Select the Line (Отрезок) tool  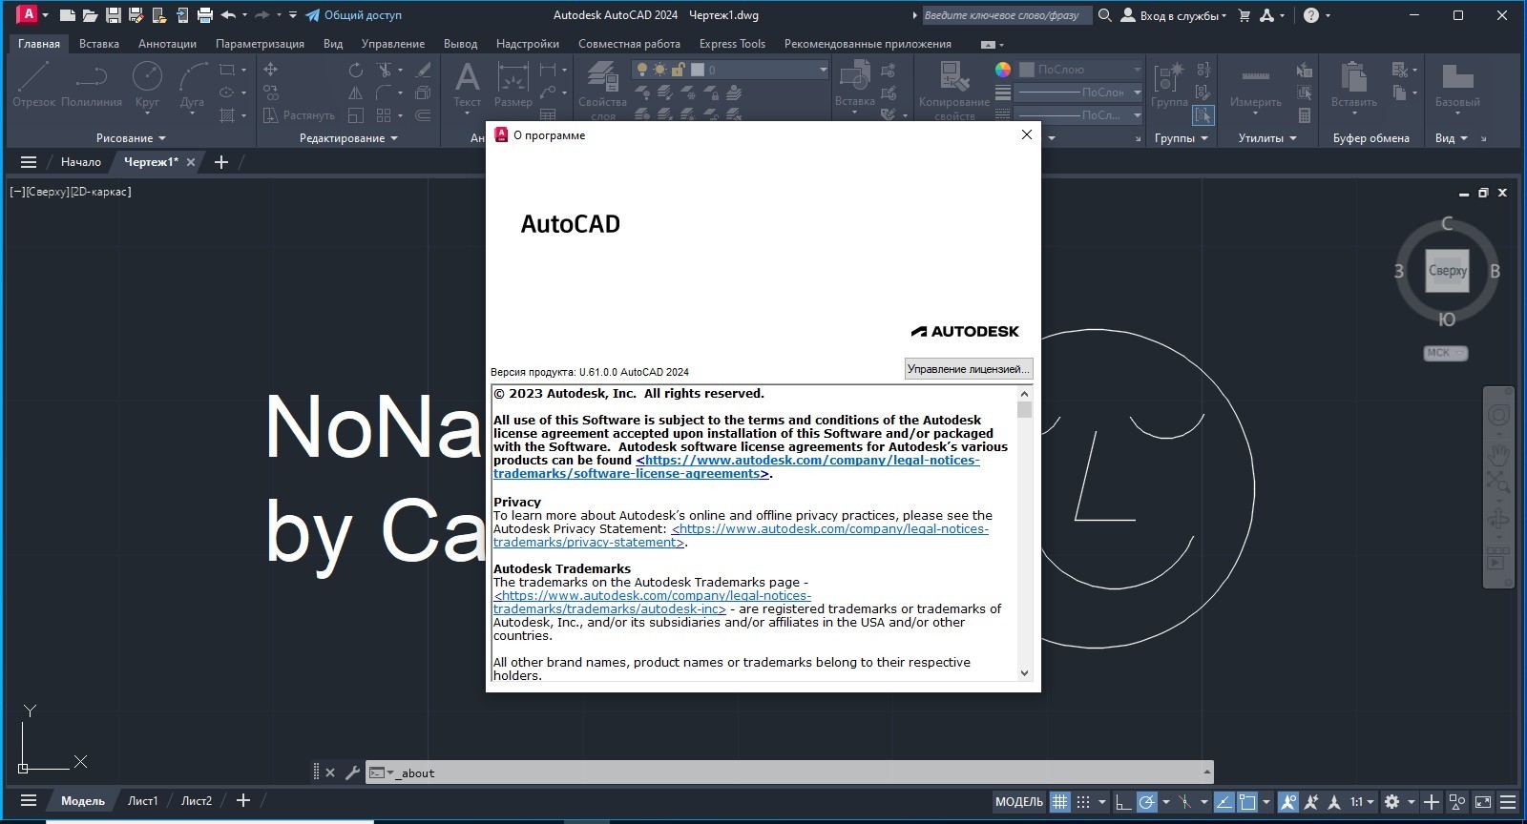(33, 84)
